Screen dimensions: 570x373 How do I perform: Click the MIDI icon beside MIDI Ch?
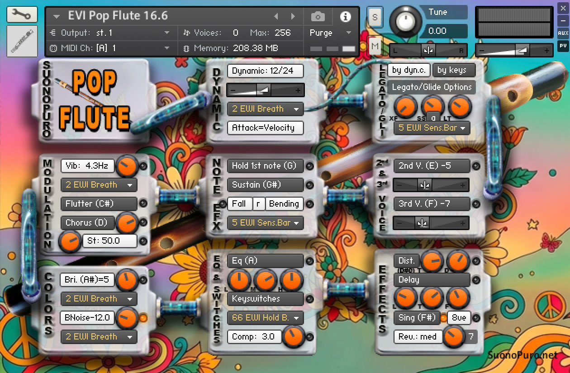pyautogui.click(x=53, y=48)
